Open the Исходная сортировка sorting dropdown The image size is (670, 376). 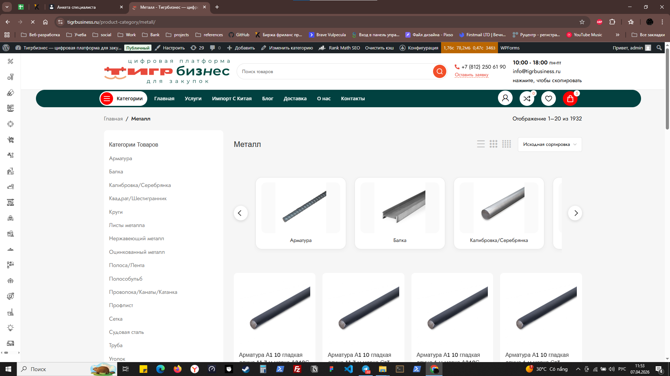click(x=550, y=144)
